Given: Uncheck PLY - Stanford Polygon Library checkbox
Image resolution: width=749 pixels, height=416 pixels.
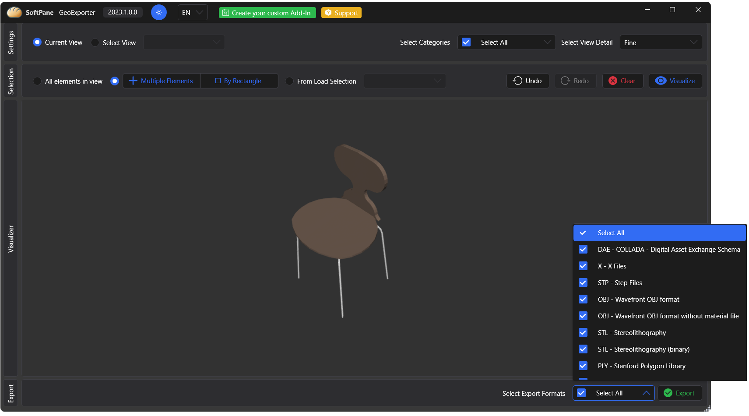Looking at the screenshot, I should (583, 366).
